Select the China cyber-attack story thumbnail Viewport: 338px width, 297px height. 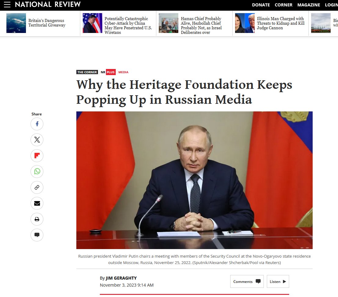click(92, 23)
